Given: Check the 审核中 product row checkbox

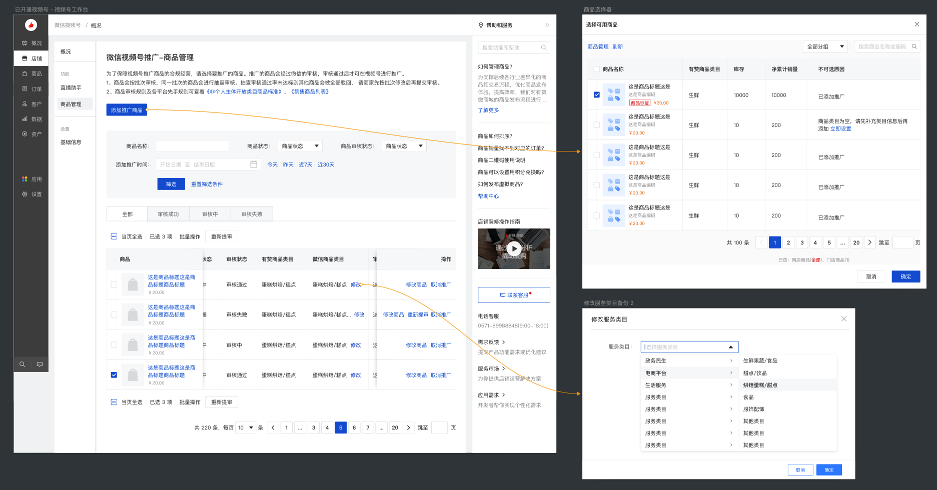Looking at the screenshot, I should [x=114, y=345].
